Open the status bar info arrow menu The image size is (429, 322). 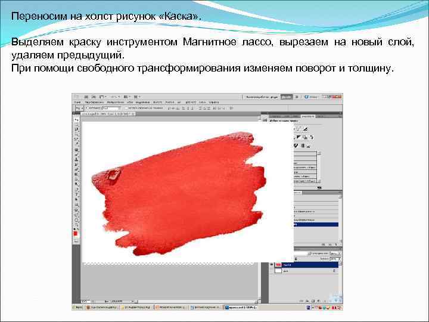(133, 302)
